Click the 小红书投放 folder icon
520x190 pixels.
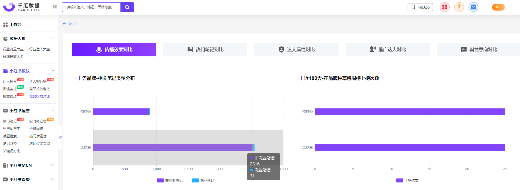point(5,71)
